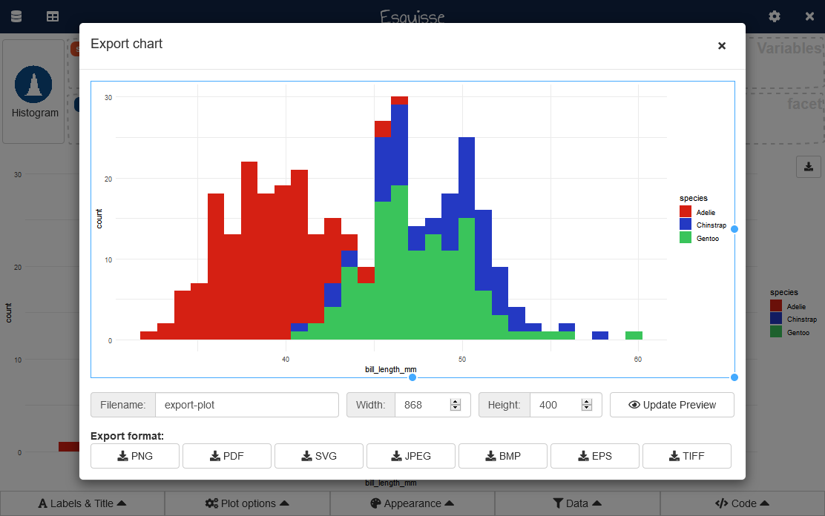Download the chart in SVG format
Viewport: 825px width, 516px height.
(319, 456)
